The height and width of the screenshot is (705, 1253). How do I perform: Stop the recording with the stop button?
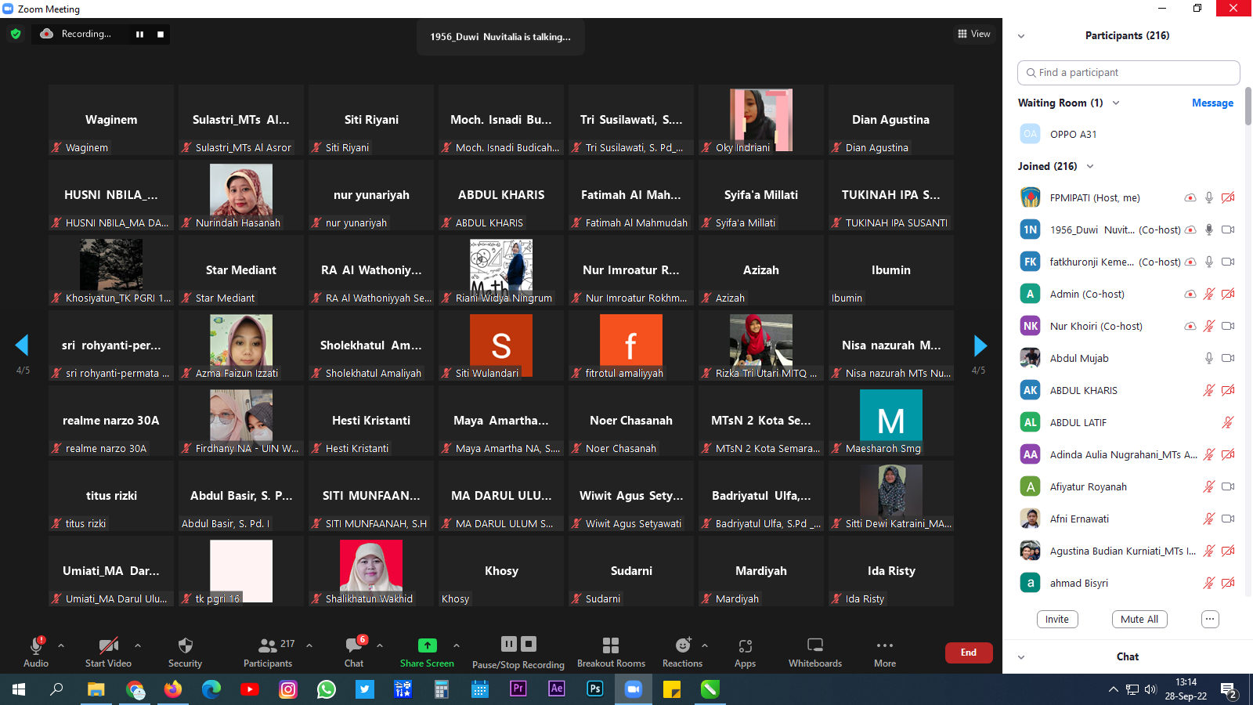(161, 34)
